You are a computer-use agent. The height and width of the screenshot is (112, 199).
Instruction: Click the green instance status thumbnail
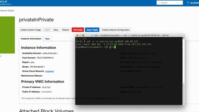[7, 35]
